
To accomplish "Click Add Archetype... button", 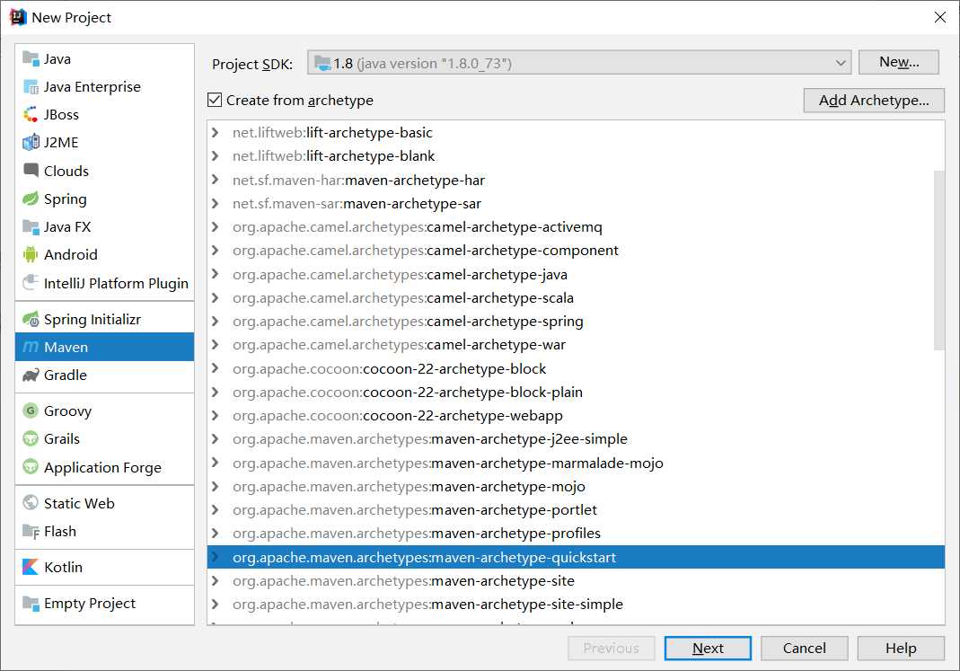I will coord(874,101).
